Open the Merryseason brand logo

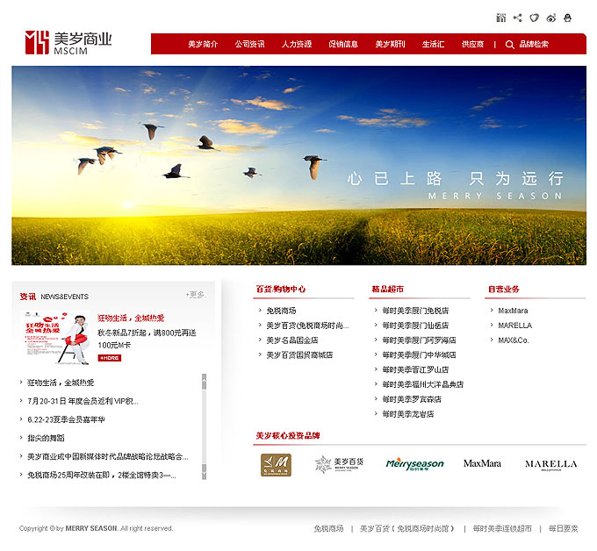click(x=414, y=464)
